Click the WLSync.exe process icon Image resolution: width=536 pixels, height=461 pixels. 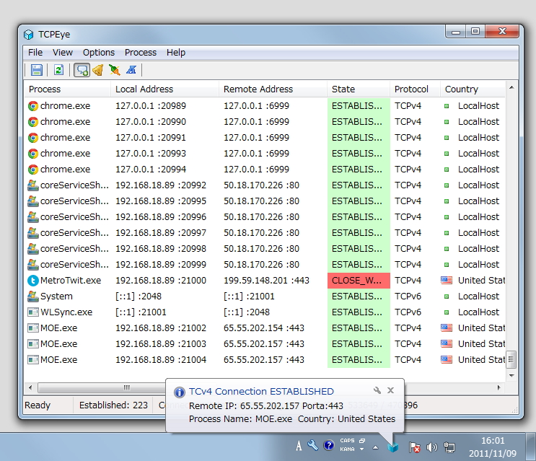click(x=32, y=312)
